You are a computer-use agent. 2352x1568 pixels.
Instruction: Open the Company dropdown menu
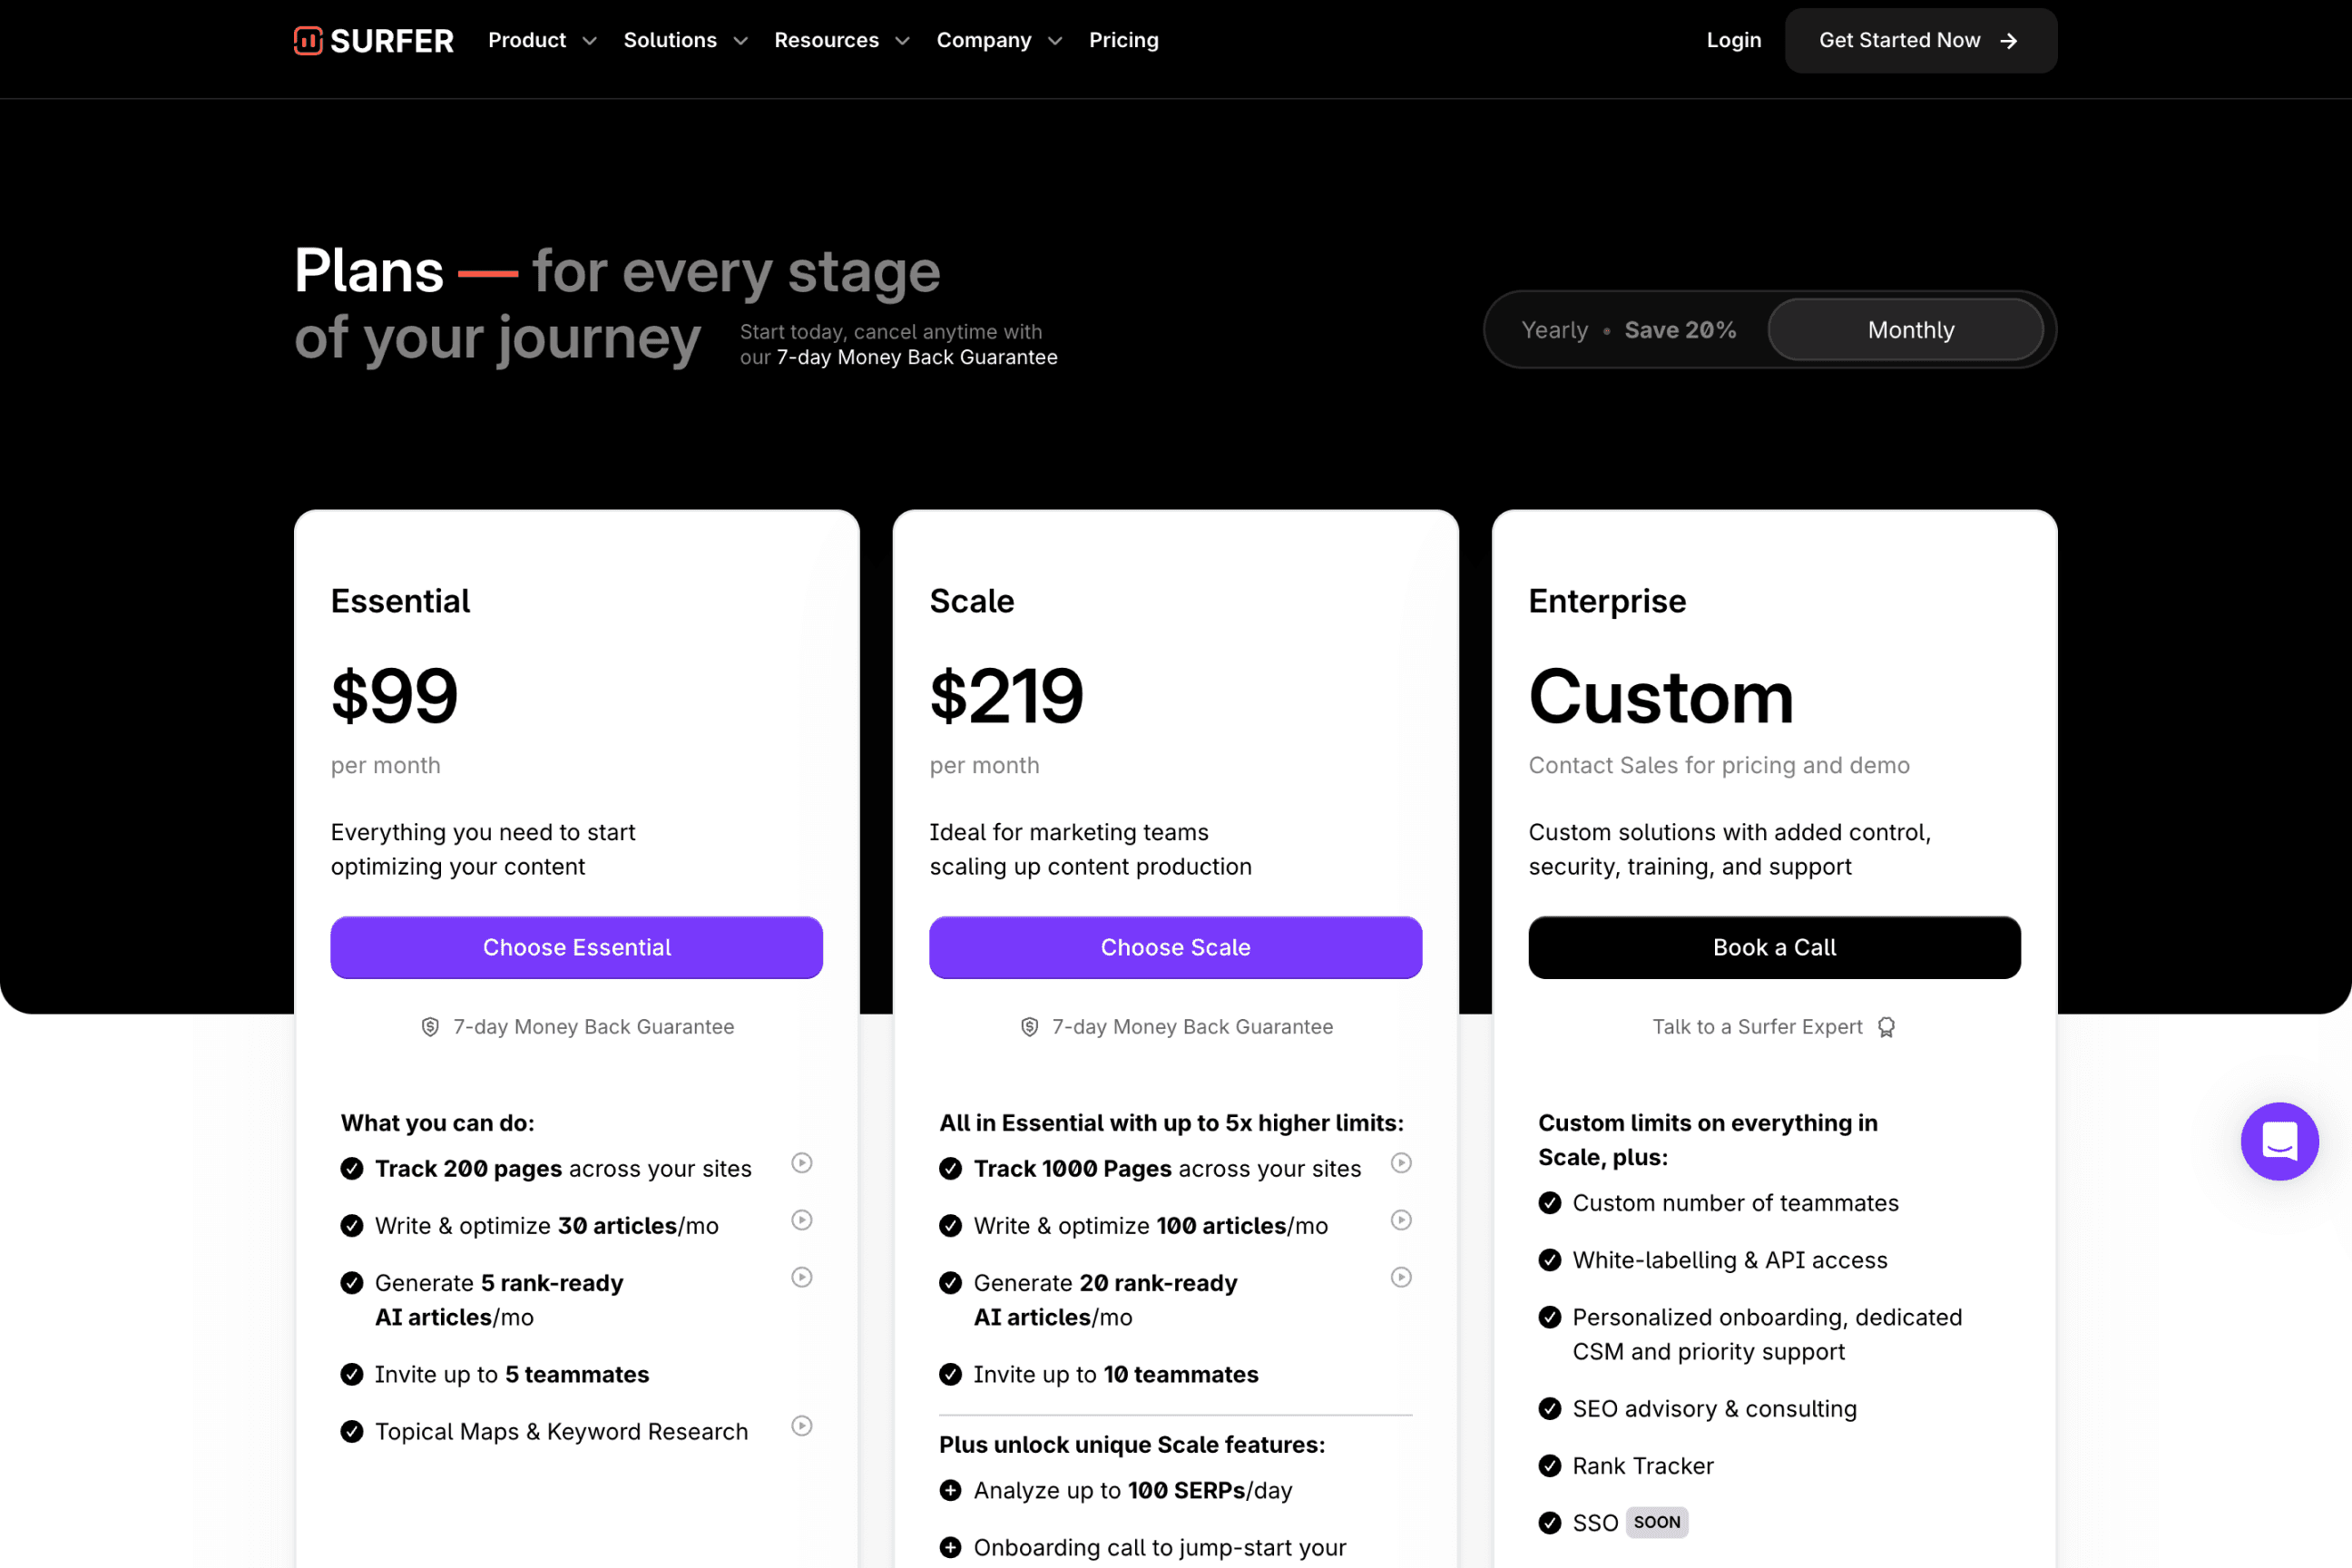(x=998, y=40)
